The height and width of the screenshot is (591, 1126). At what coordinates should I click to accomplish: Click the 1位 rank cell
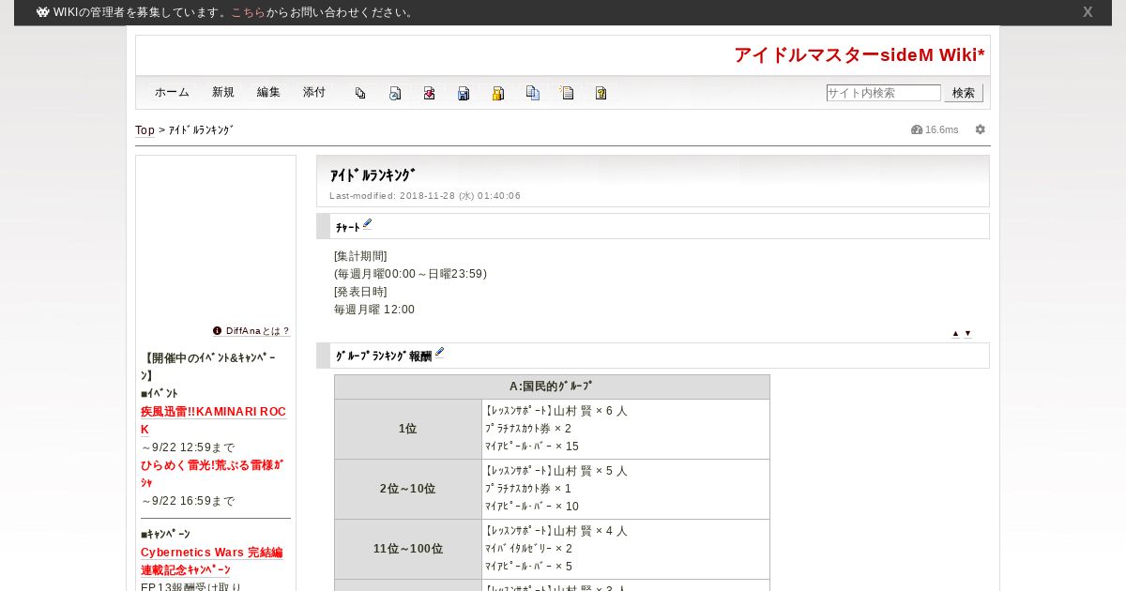[x=408, y=429]
